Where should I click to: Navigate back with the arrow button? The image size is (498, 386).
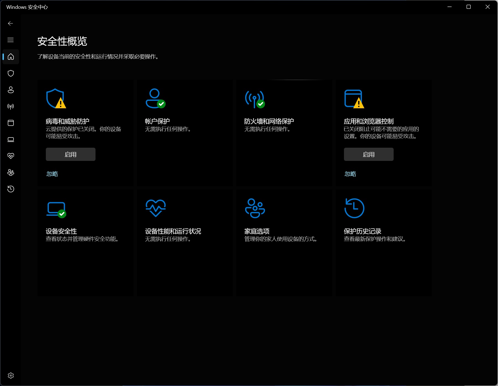[x=10, y=23]
